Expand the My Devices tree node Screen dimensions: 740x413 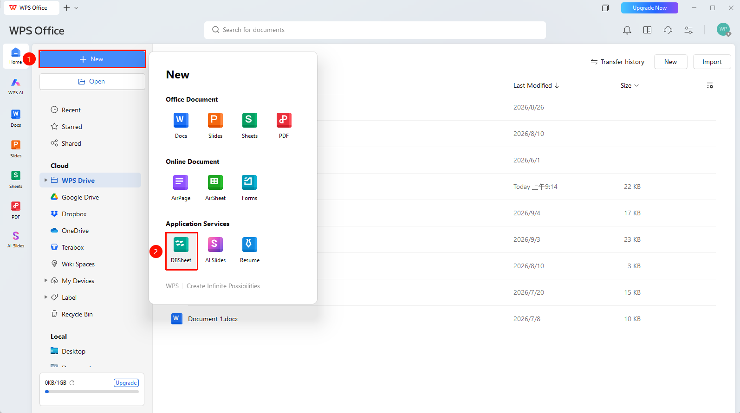click(x=45, y=280)
